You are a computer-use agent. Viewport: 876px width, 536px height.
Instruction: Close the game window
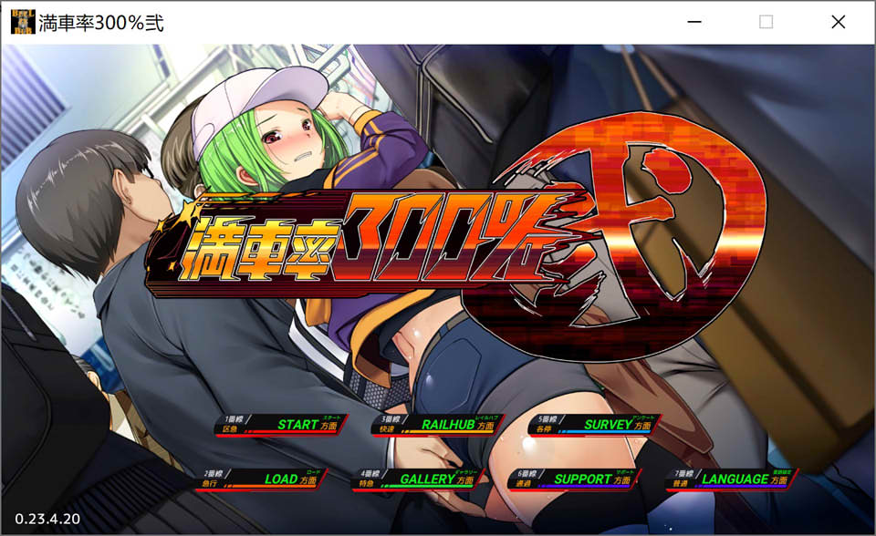pyautogui.click(x=838, y=22)
